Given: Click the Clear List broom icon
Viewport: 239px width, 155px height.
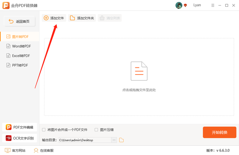Looking at the screenshot, I should (x=102, y=18).
